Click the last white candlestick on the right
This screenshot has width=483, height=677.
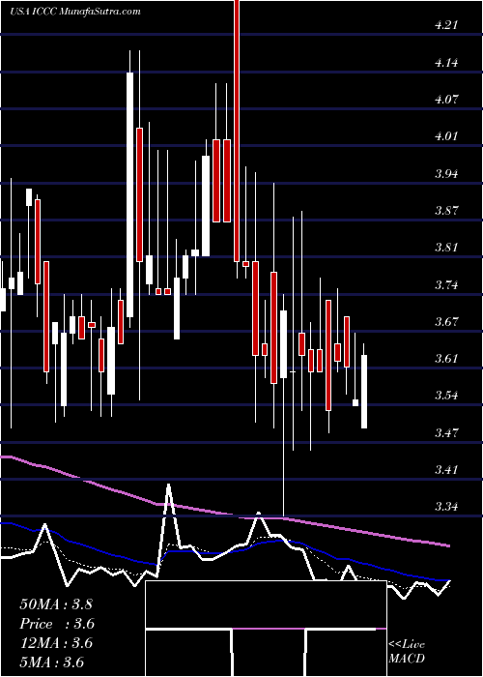[x=364, y=392]
